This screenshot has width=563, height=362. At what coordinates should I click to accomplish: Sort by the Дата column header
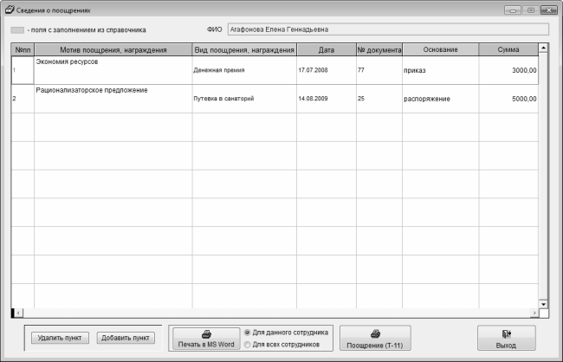point(325,49)
